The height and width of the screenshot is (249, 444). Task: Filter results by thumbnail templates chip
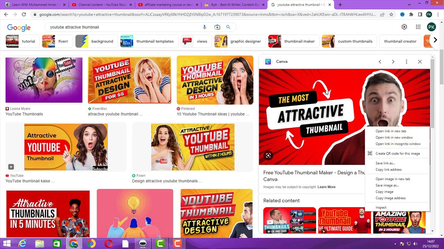pos(148,41)
